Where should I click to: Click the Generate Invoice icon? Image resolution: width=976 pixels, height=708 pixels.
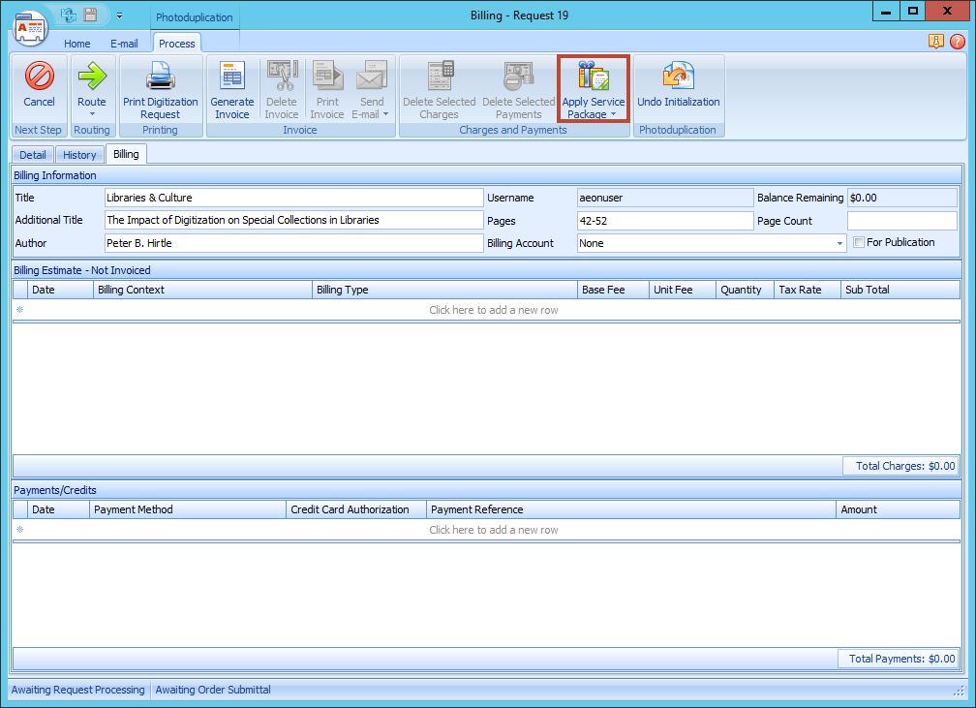(x=232, y=76)
